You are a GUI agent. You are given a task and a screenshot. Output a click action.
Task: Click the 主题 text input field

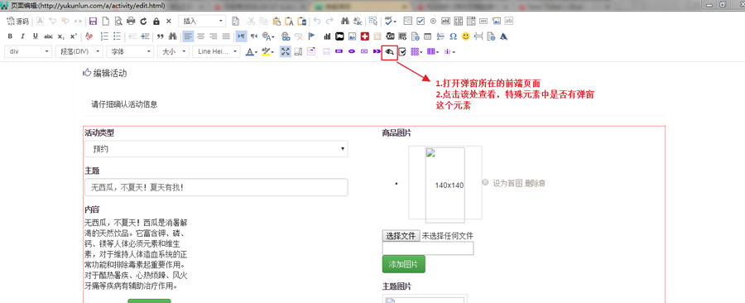[x=216, y=187]
